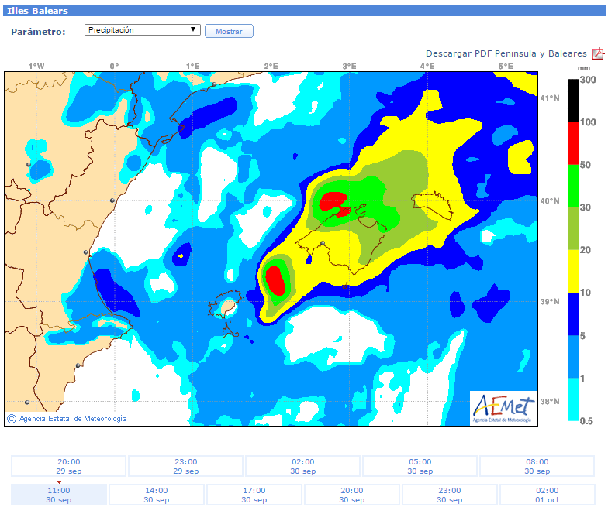
Task: Show the 17:00 30 sep forecast
Action: point(254,495)
